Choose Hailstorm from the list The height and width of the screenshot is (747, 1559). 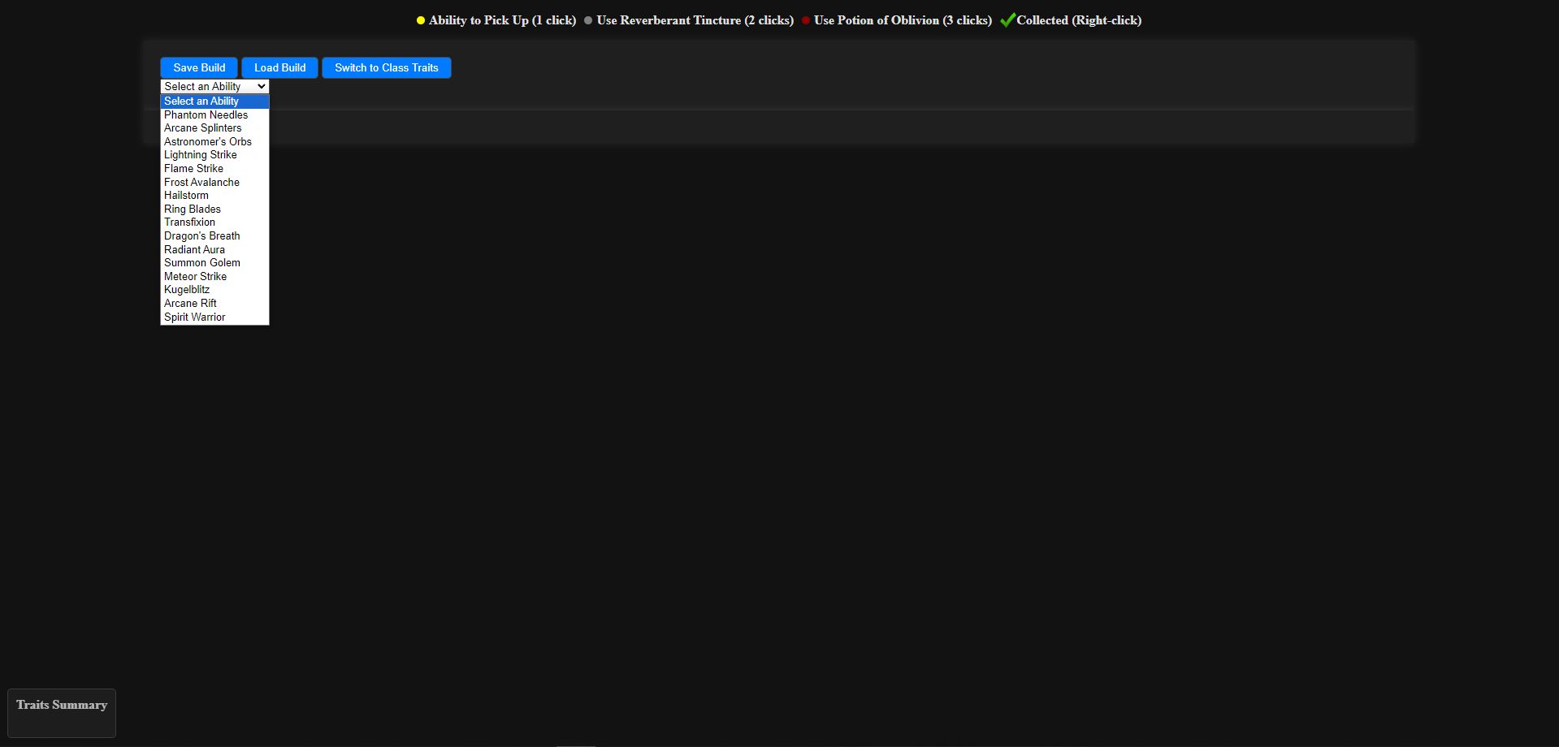(x=214, y=196)
